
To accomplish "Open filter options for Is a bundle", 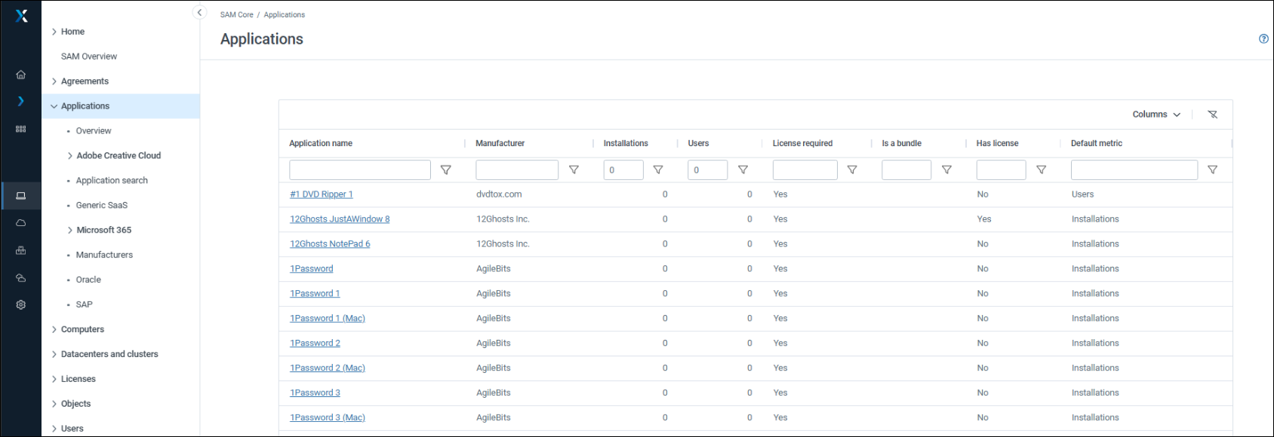I will 946,170.
